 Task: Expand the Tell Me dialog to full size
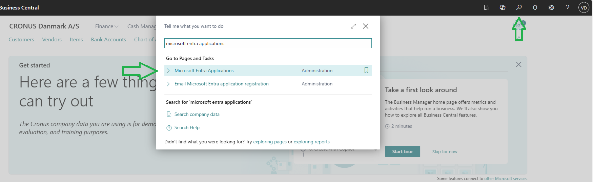(x=353, y=26)
